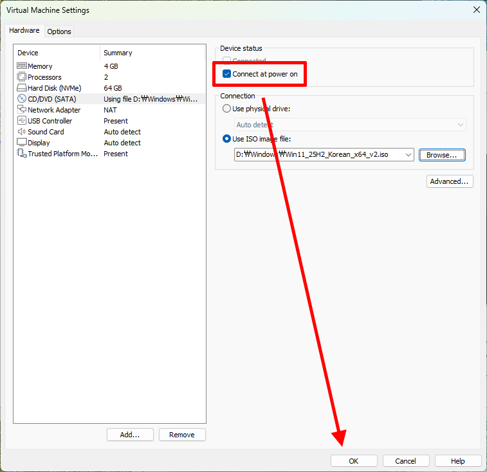487x472 pixels.
Task: Select the USB Controller device label
Action: pos(50,121)
